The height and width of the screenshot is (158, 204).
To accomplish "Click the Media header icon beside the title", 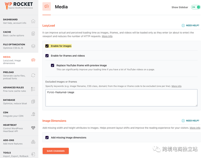I will (47, 6).
